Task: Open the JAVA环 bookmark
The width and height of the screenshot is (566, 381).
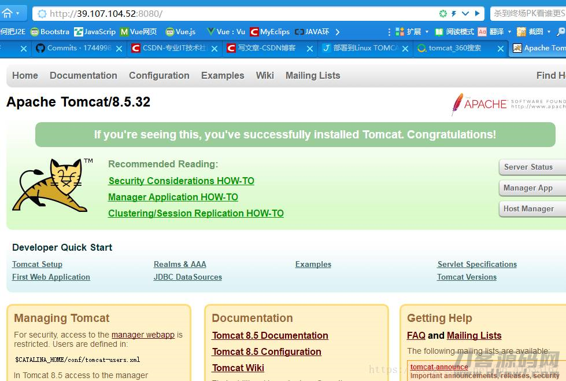Action: click(x=312, y=32)
